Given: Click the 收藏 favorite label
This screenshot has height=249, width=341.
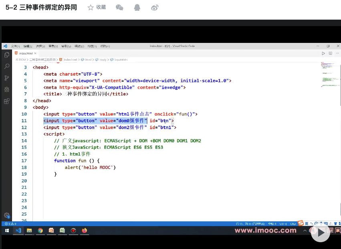Looking at the screenshot, I should (x=101, y=7).
